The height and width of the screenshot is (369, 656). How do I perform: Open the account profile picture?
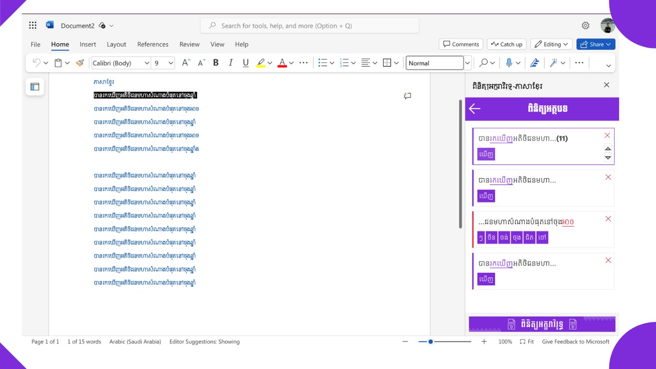tap(607, 25)
